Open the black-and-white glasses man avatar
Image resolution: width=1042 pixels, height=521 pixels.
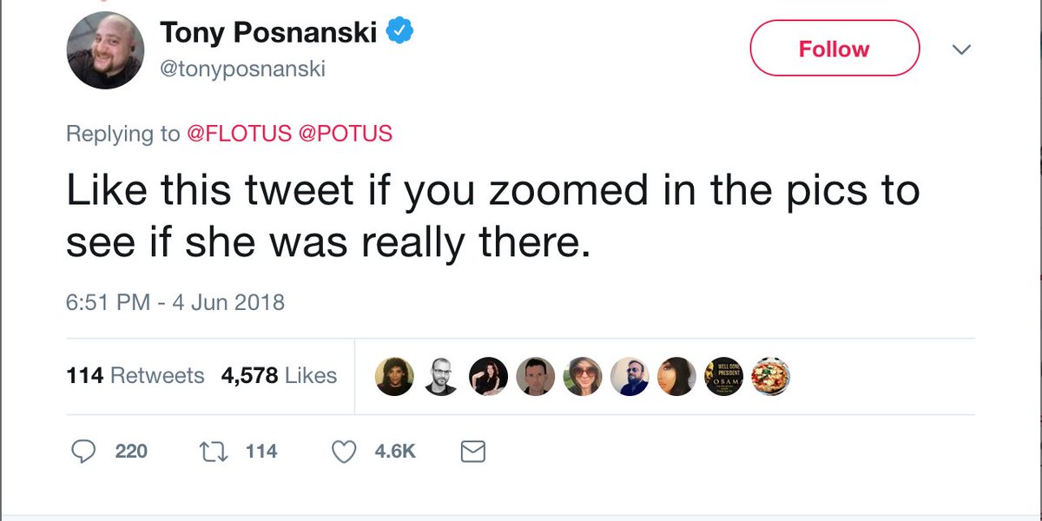442,377
